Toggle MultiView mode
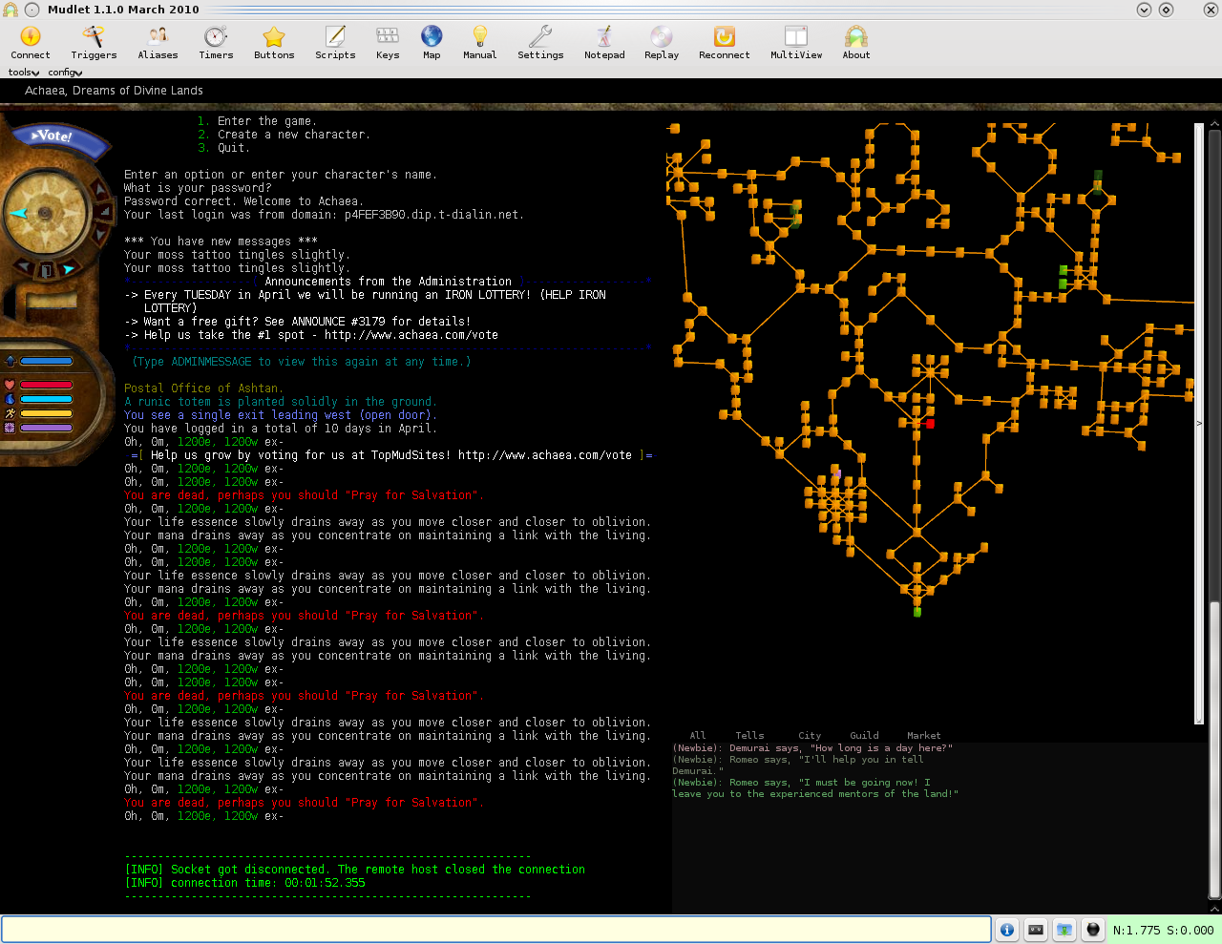Viewport: 1222px width, 944px height. coord(796,42)
